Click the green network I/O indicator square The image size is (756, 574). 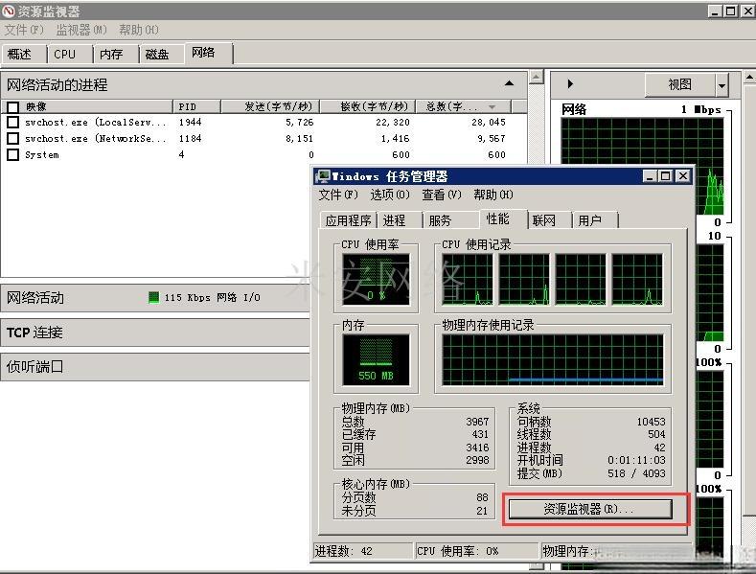click(154, 298)
